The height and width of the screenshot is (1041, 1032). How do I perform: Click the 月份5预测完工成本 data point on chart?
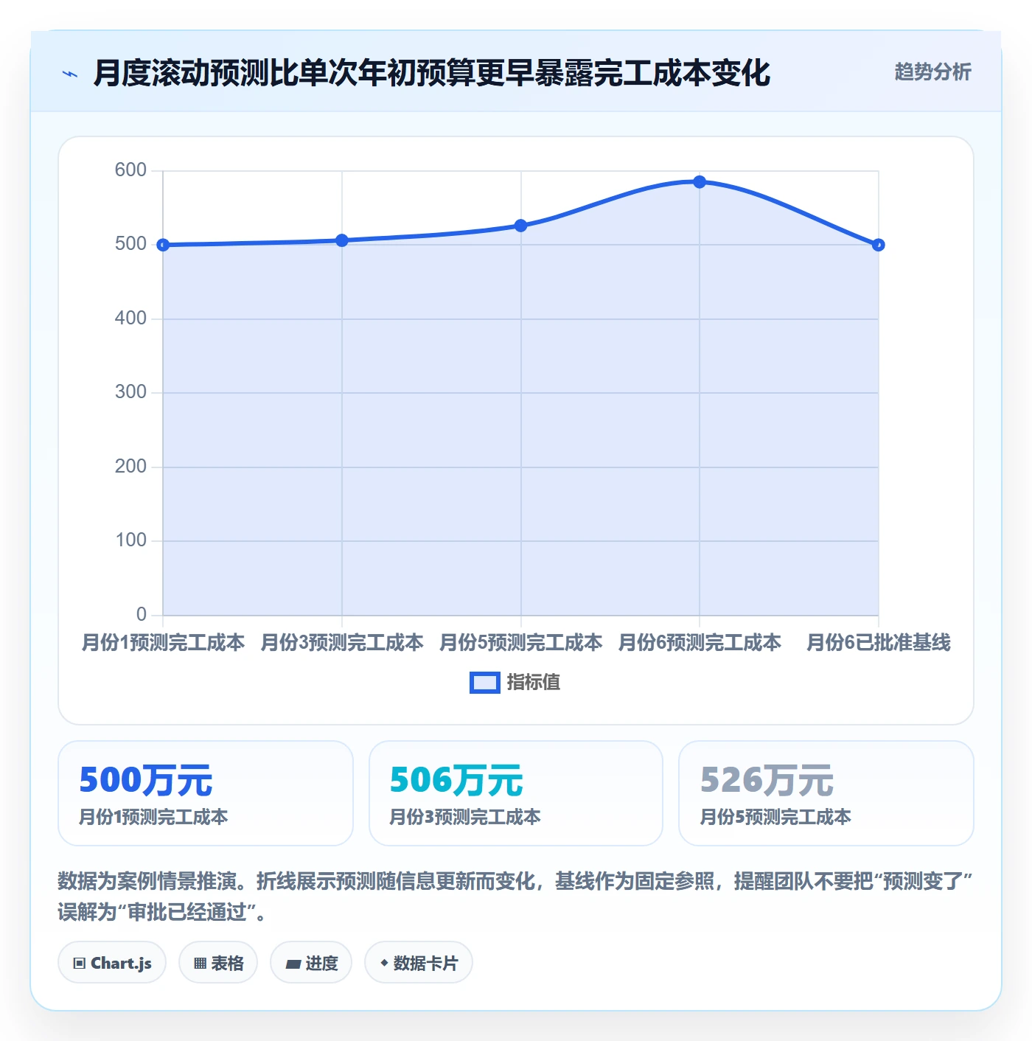point(521,226)
